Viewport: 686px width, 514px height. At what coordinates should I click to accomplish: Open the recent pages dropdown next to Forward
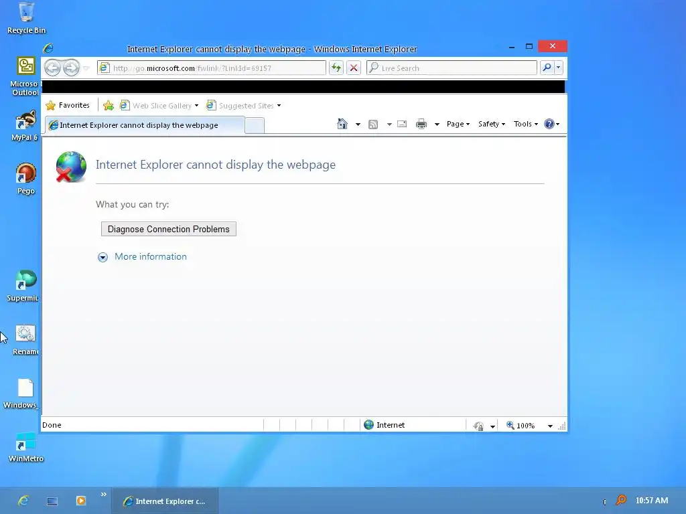[x=86, y=68]
